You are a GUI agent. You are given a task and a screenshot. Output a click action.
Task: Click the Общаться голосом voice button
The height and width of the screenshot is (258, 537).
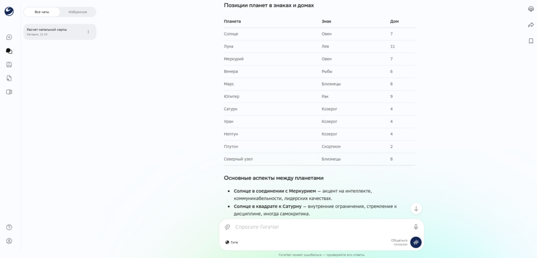pyautogui.click(x=416, y=242)
